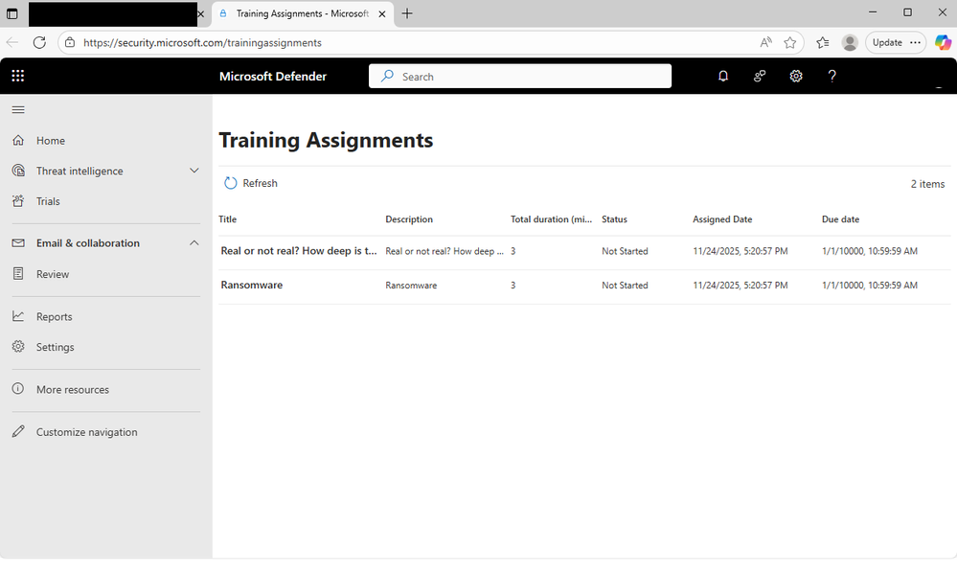Click the Ransomware description cell
This screenshot has width=957, height=574.
411,286
